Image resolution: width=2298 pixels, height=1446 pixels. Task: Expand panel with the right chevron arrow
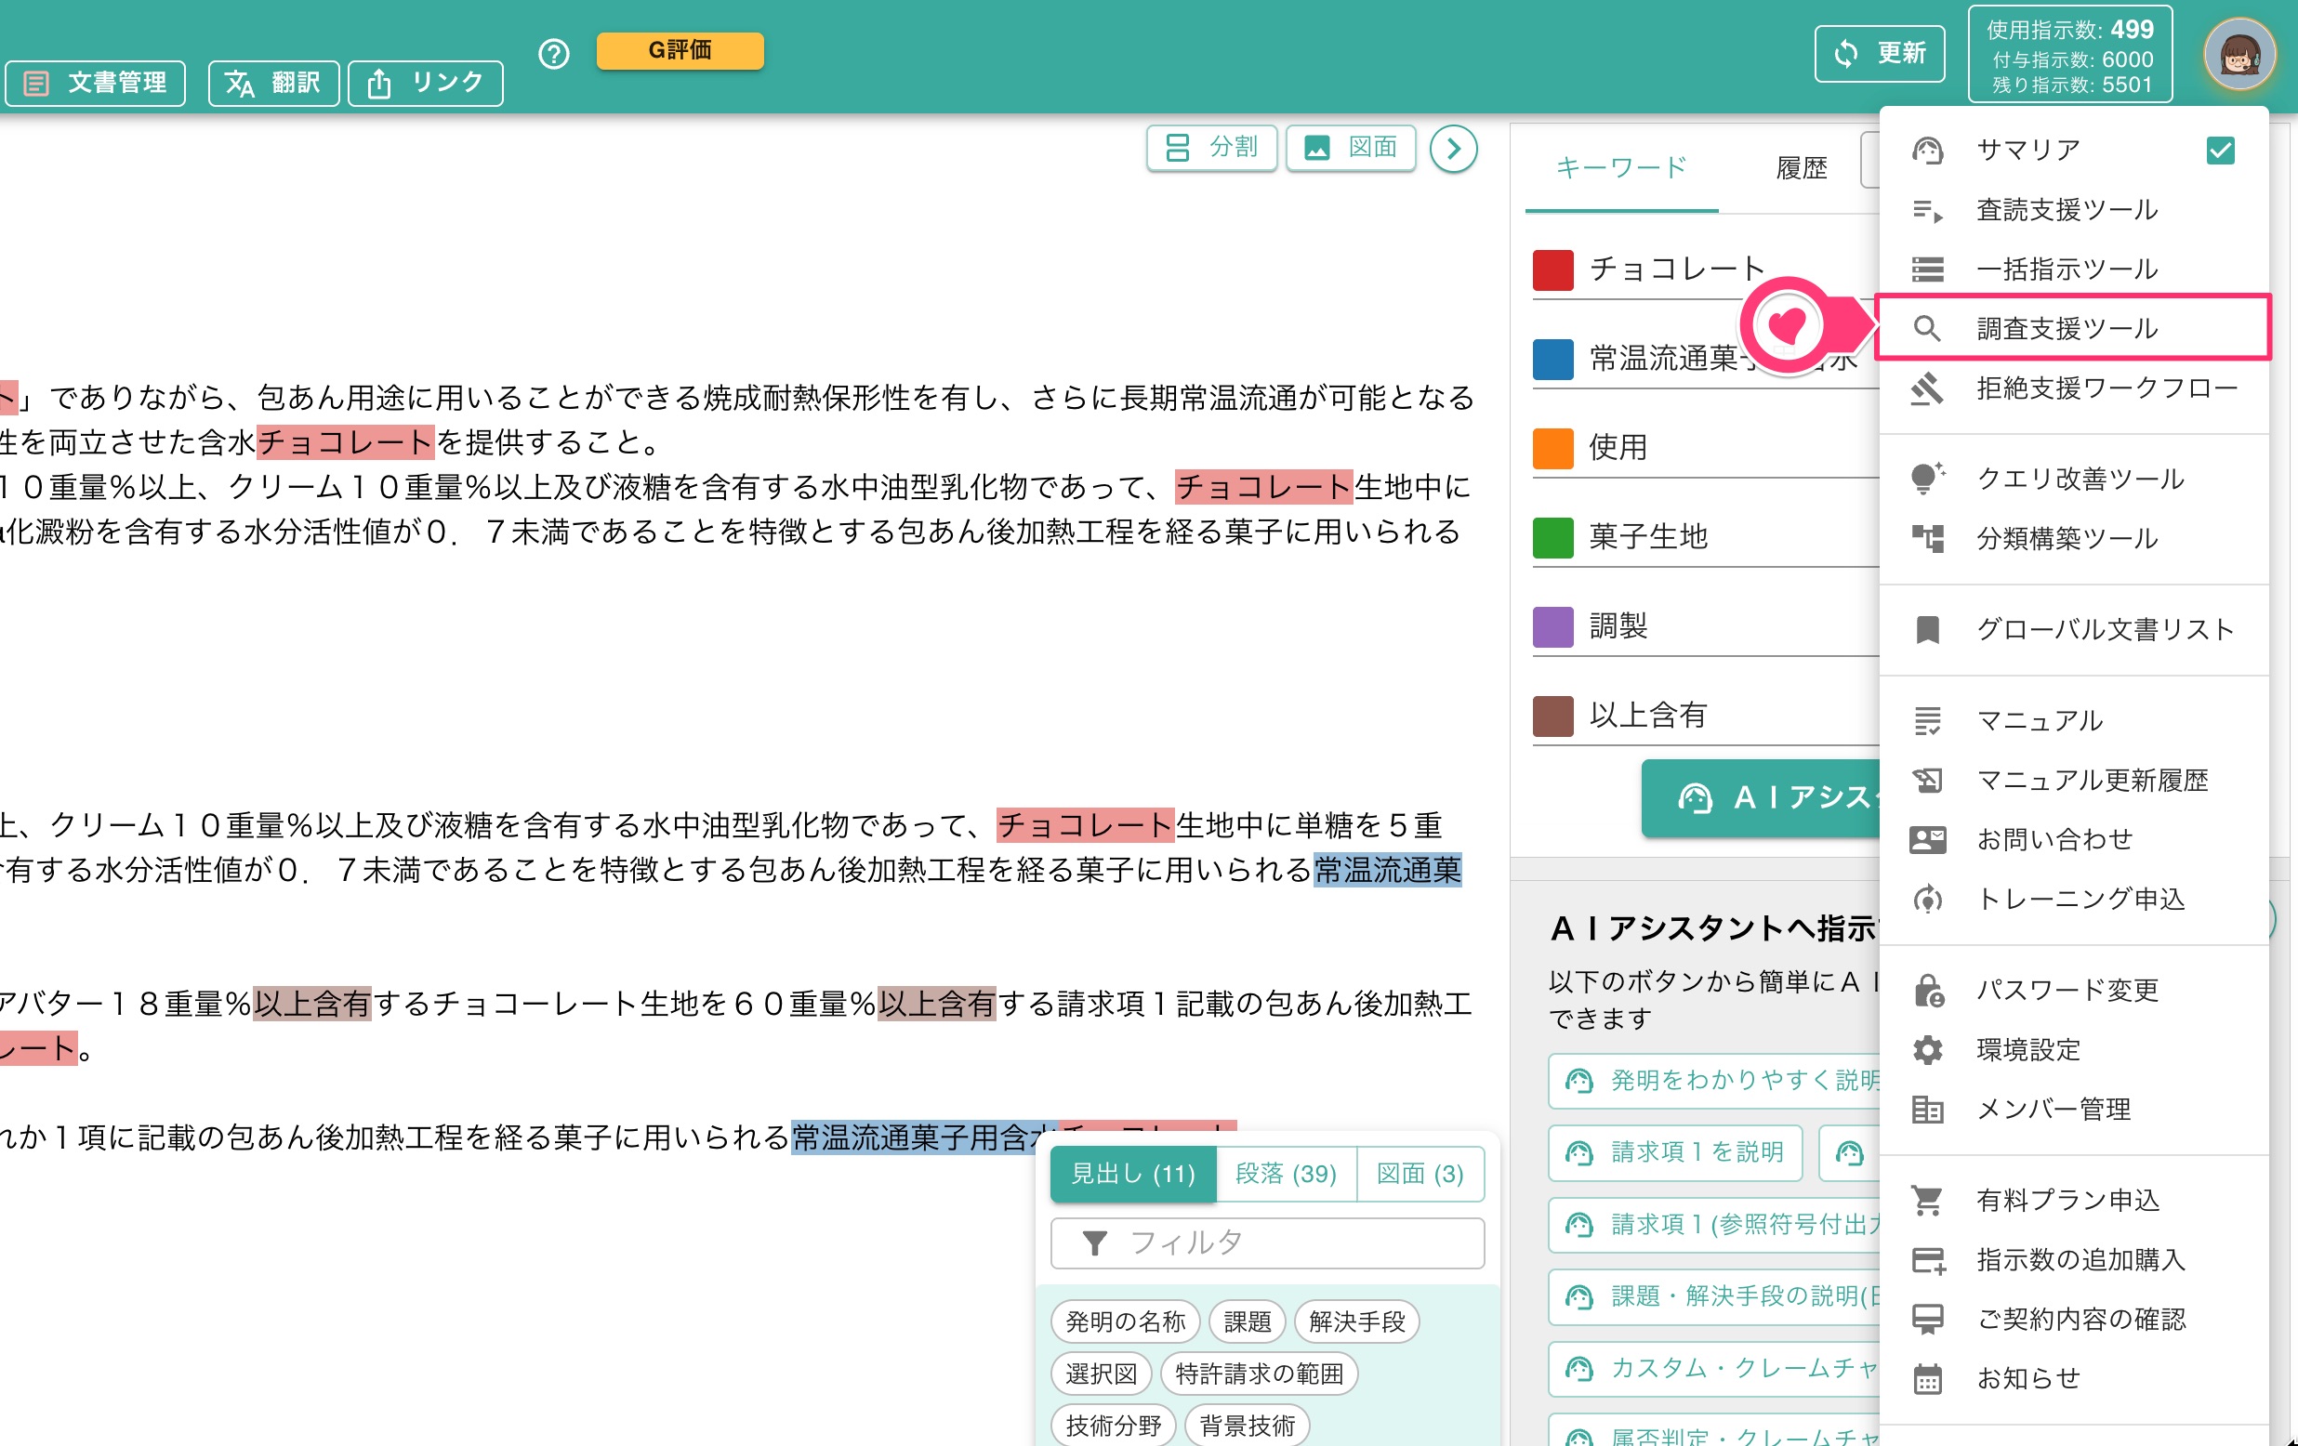[1452, 149]
